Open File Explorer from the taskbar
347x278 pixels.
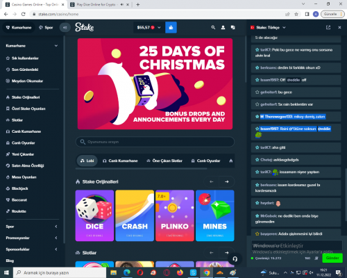click(113, 272)
